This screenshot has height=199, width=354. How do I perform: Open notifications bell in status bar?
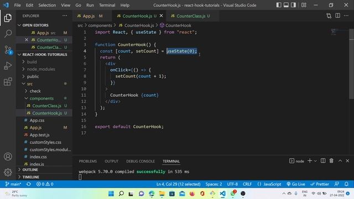347,184
